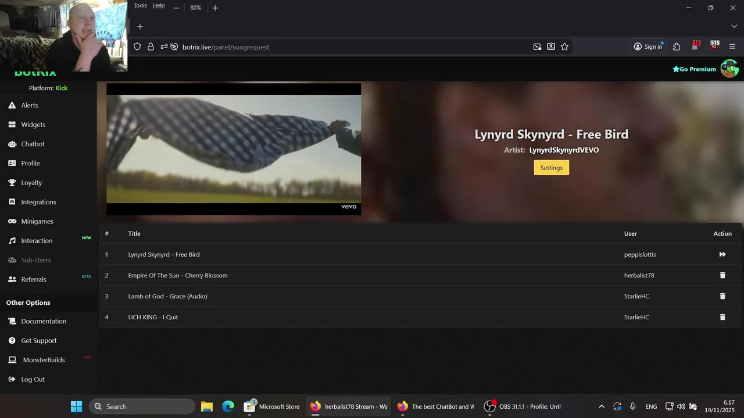Delete Lamb of God - Grace (Audio) request
Viewport: 744px width, 418px height.
[x=722, y=296]
